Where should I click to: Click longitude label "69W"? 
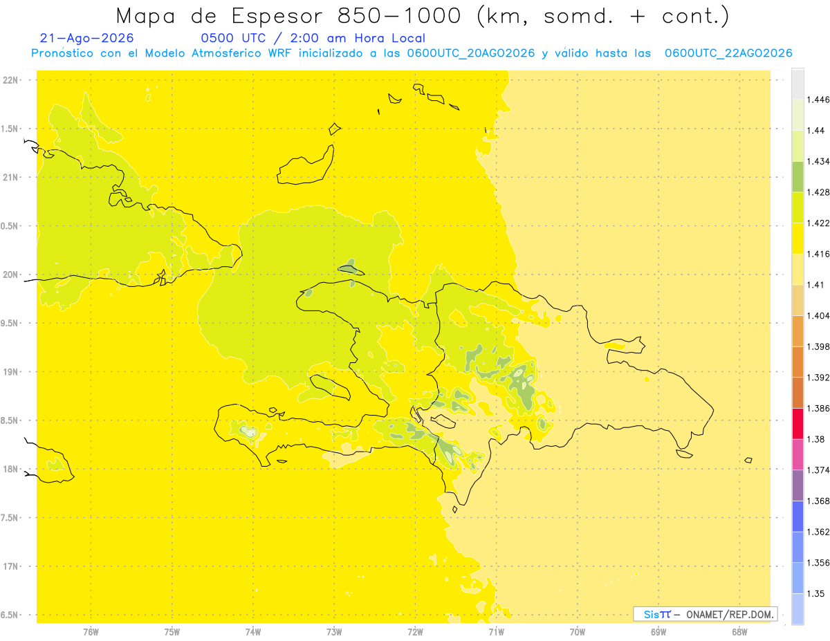point(658,632)
